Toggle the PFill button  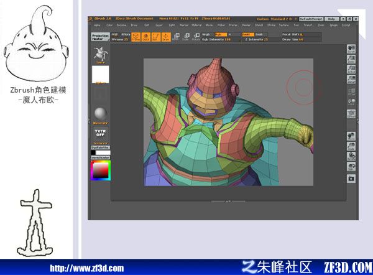115,34
